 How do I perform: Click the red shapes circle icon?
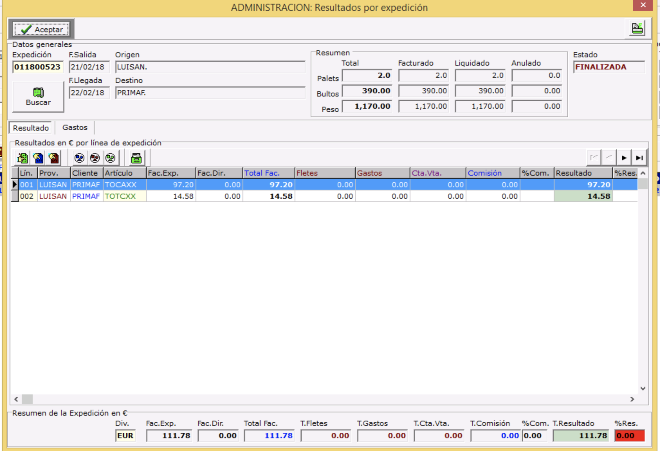coord(95,158)
